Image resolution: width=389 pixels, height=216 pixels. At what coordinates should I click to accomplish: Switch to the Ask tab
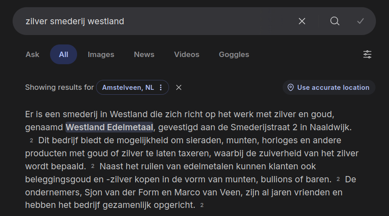[32, 54]
